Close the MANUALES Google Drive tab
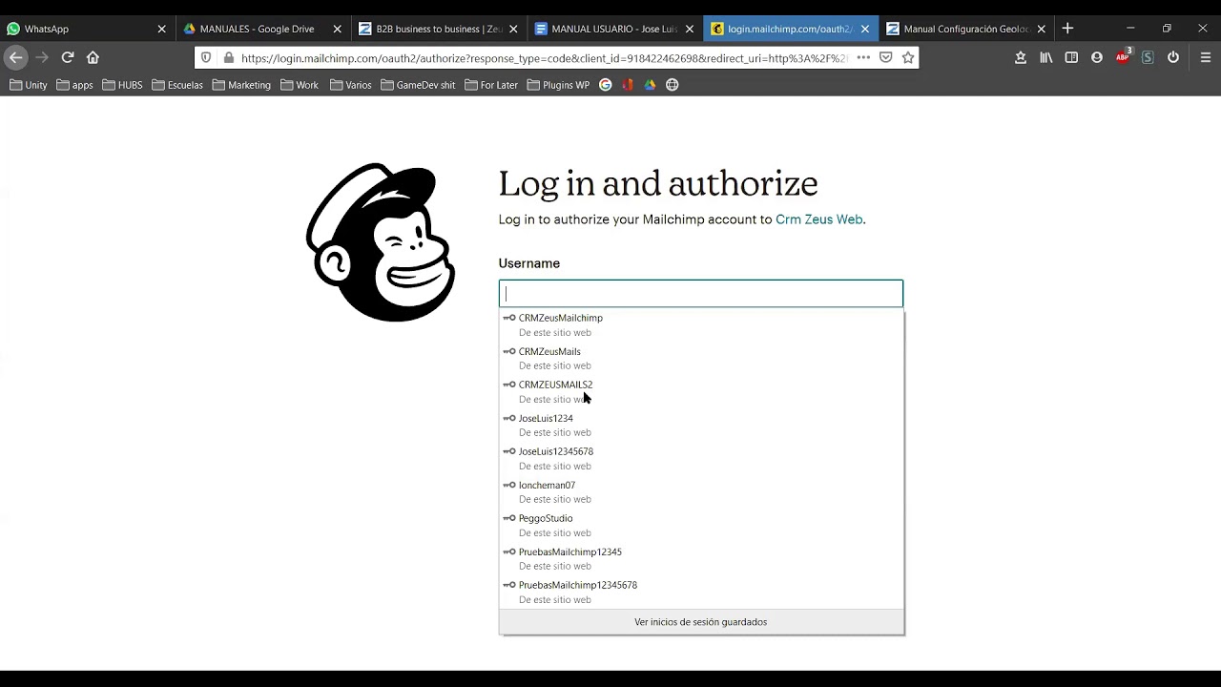Viewport: 1221px width, 687px height. click(337, 29)
